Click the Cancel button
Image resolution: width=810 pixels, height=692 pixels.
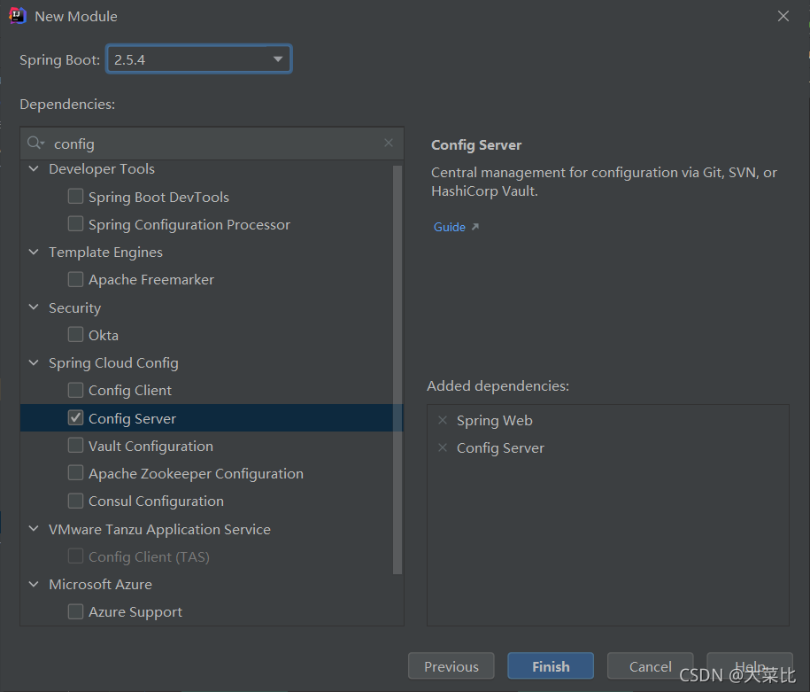pyautogui.click(x=650, y=666)
